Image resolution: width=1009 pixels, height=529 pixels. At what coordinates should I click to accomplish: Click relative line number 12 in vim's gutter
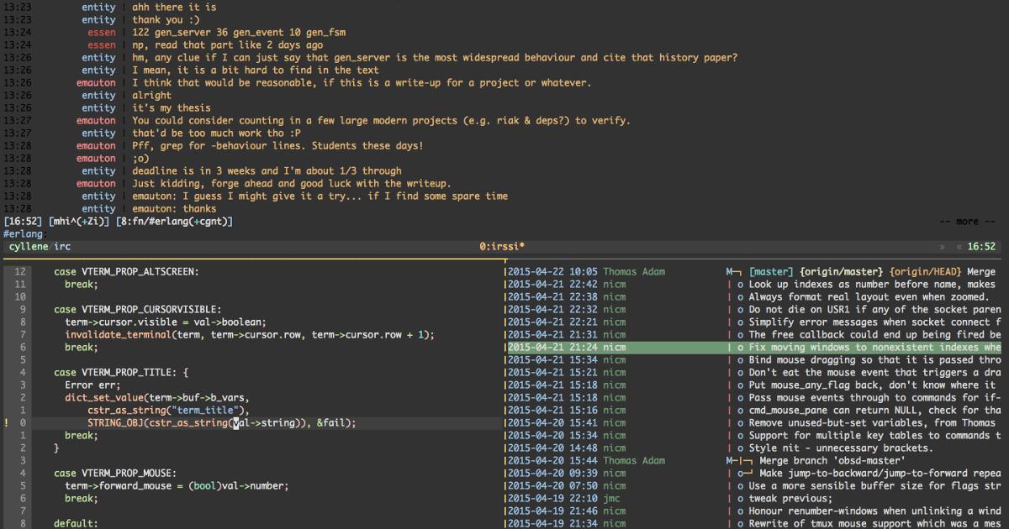(20, 272)
